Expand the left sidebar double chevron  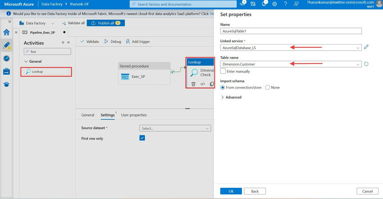[9, 22]
